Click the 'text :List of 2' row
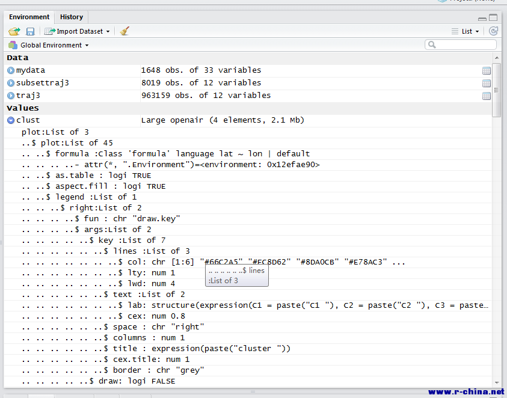This screenshot has width=507, height=398. click(248, 295)
